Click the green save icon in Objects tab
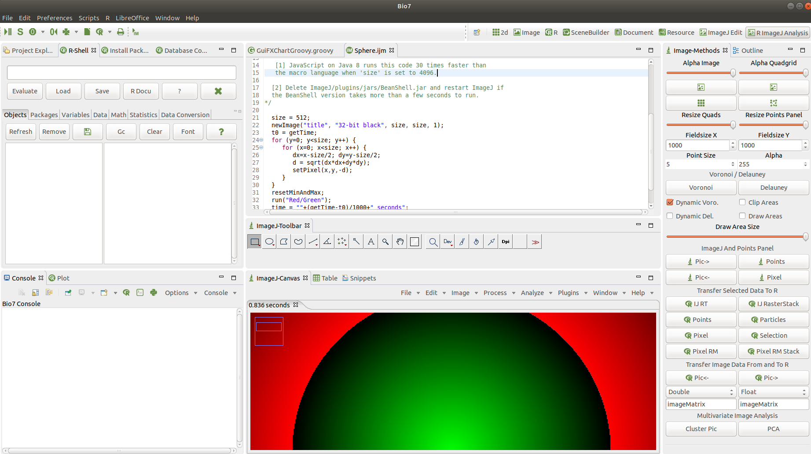The height and width of the screenshot is (454, 811). (x=88, y=132)
